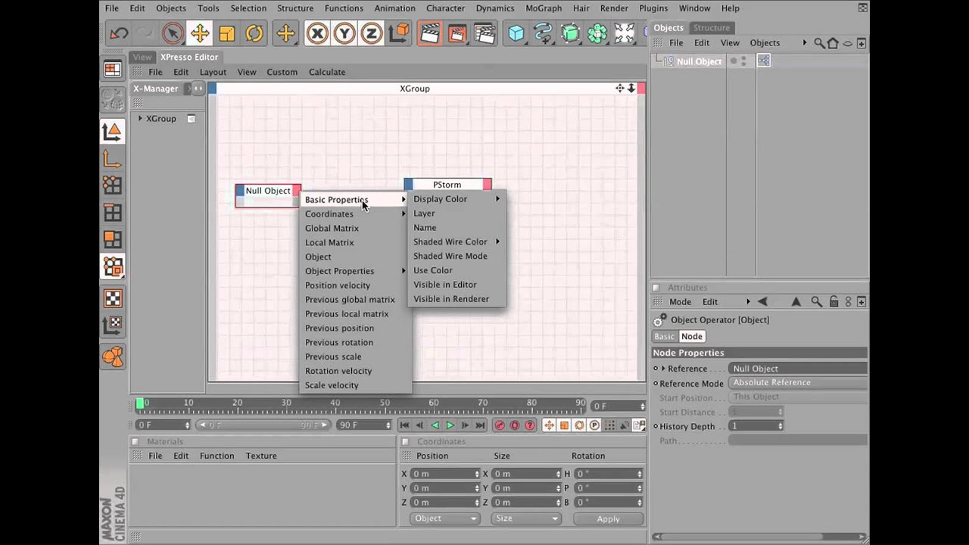Select the Object Axis mode icon
The height and width of the screenshot is (545, 969).
(112, 159)
